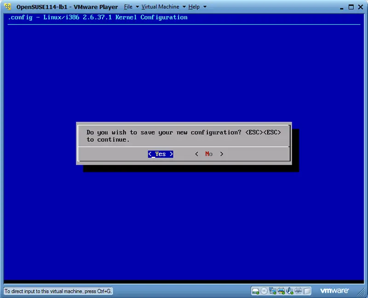Open the File menu label
Screen dimensions: 368x298
[x=128, y=7]
